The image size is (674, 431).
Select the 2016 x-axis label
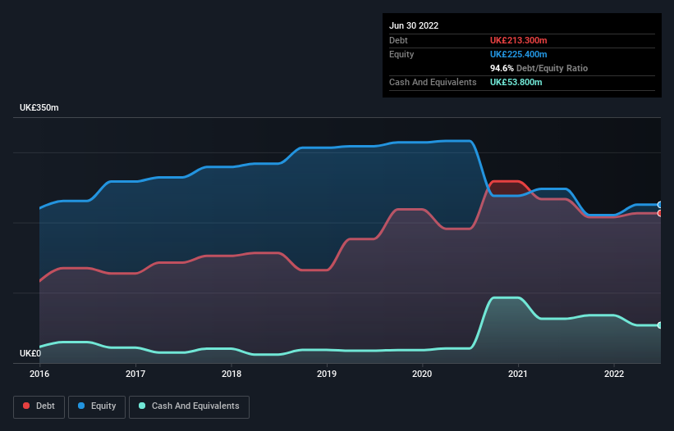tap(39, 374)
